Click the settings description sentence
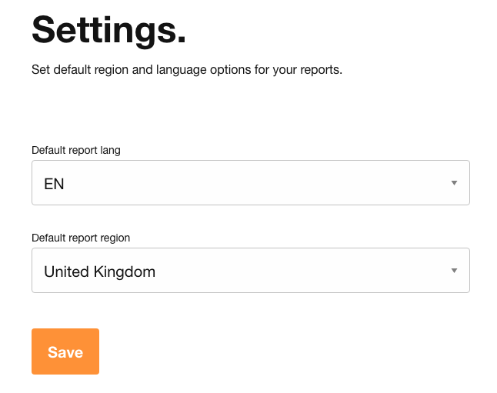497x393 pixels. pos(186,70)
